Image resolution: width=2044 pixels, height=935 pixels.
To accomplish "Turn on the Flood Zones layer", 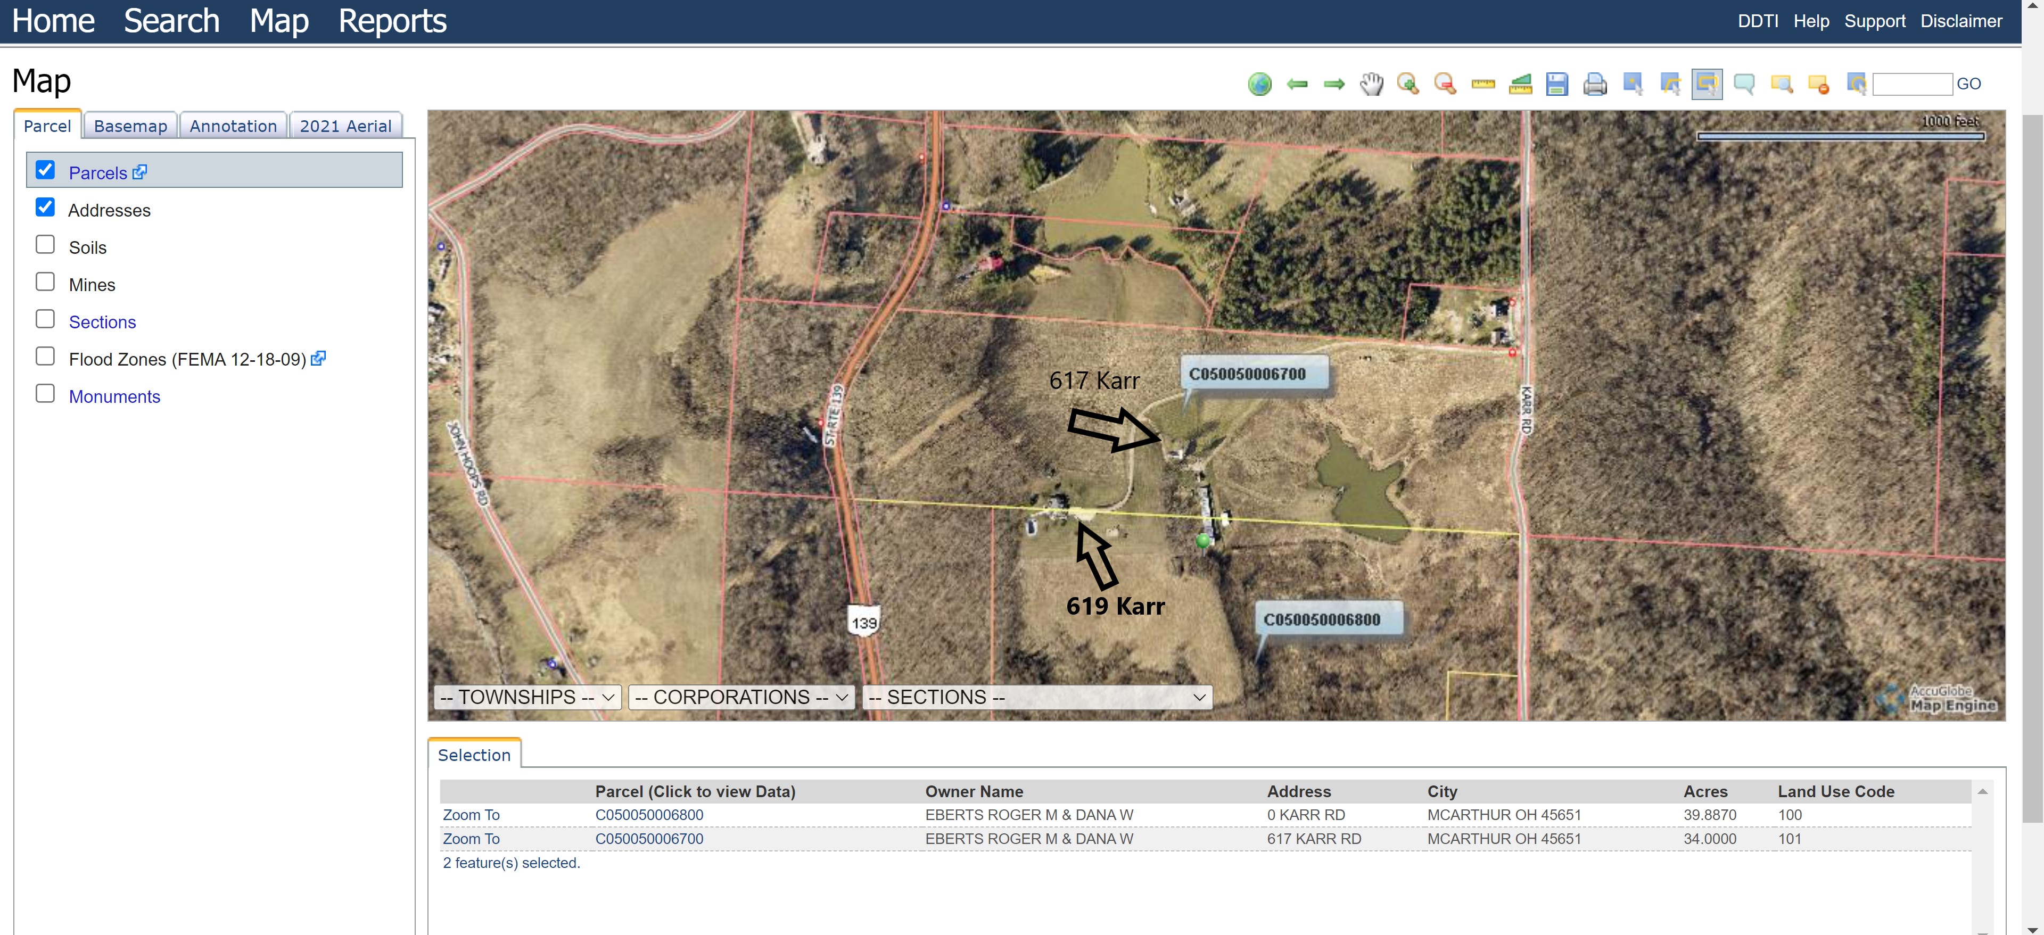I will coord(45,356).
